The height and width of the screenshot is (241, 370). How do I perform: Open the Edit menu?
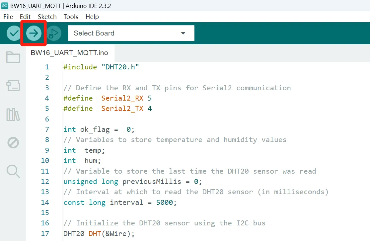pos(25,17)
